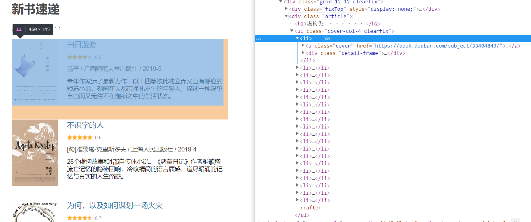This screenshot has height=222, width=531.
Task: Click the star rating icons beside 8.7
Action: pyautogui.click(x=80, y=218)
